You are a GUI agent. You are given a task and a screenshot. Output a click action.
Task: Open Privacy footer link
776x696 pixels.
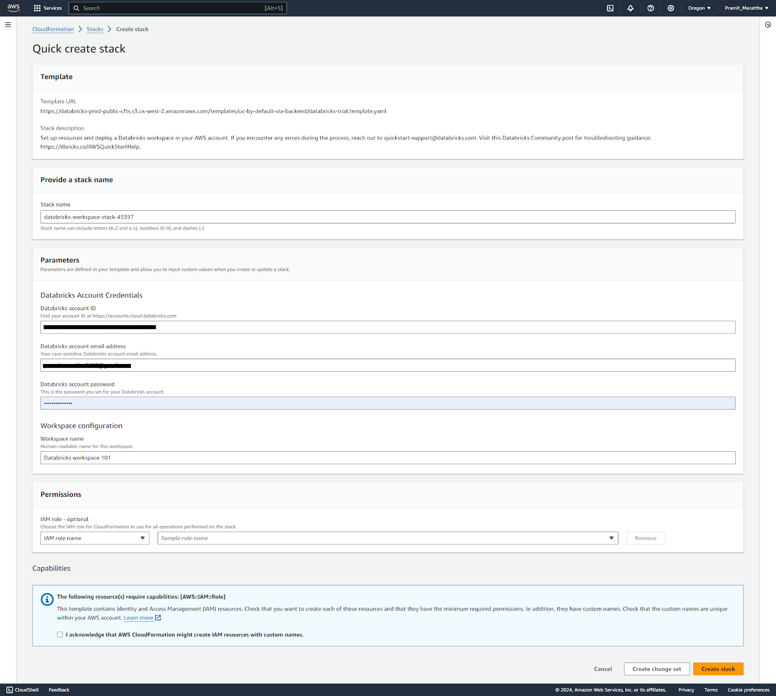686,690
